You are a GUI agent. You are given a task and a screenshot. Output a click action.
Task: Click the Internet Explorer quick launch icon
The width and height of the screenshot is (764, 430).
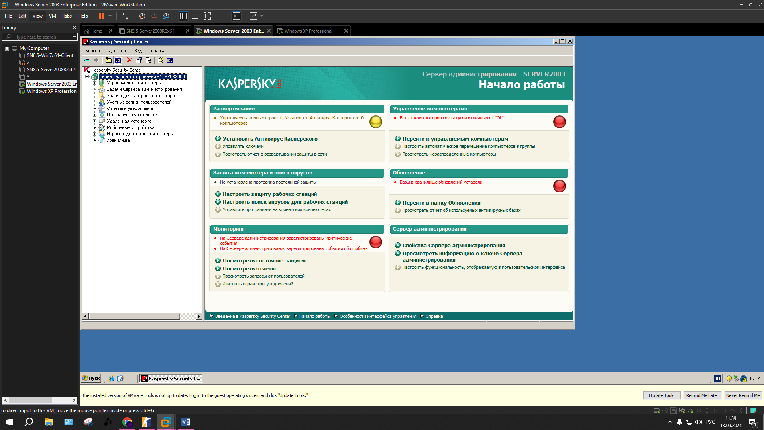point(112,379)
